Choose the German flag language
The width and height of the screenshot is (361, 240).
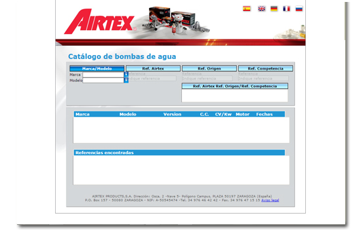(x=274, y=9)
